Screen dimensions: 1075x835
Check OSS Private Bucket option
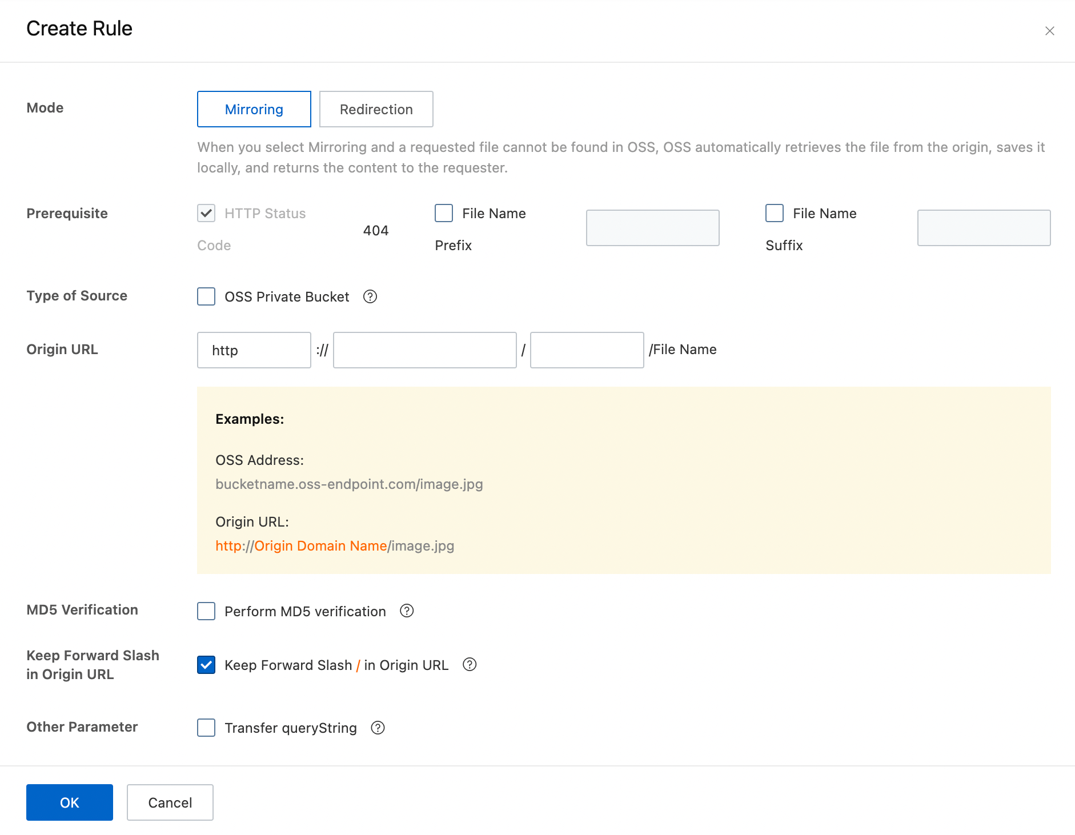[x=206, y=296]
